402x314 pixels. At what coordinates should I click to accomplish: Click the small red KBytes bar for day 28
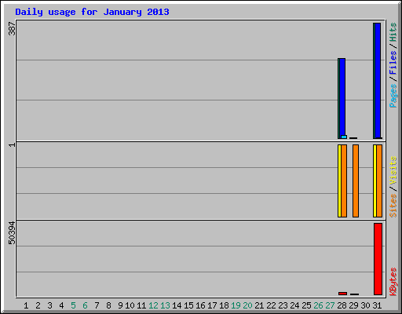342,294
